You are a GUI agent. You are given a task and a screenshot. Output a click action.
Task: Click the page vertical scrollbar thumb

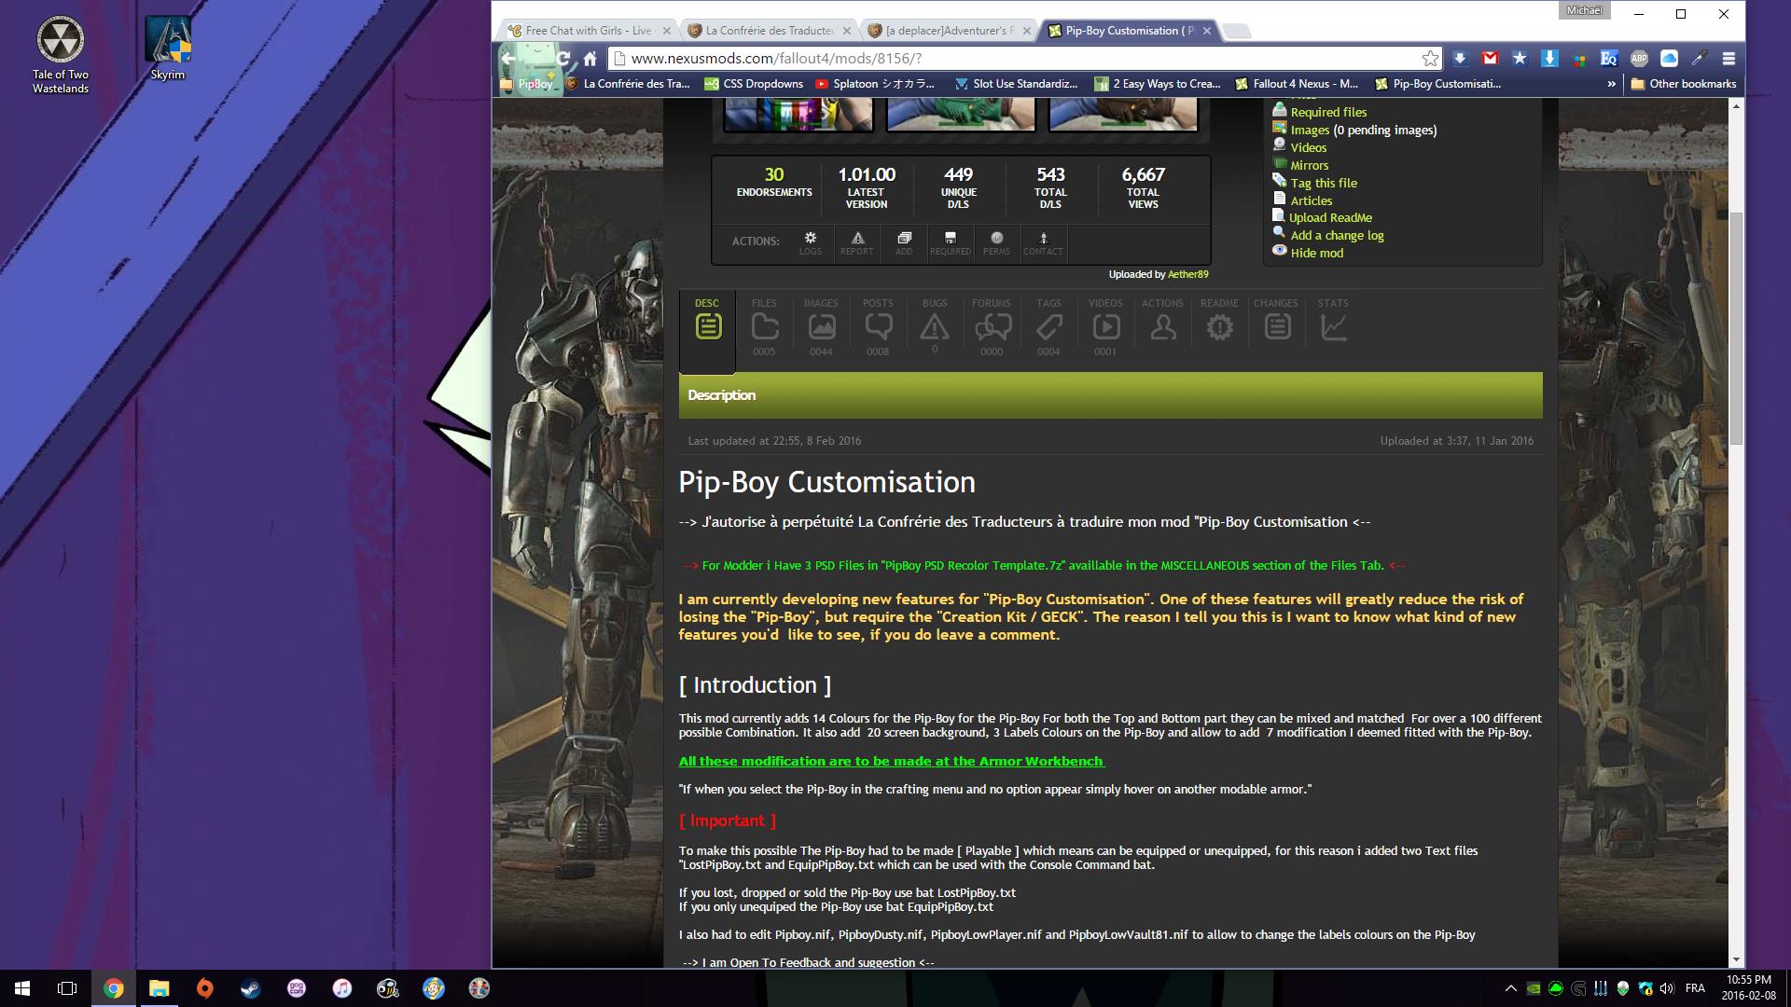[1736, 328]
